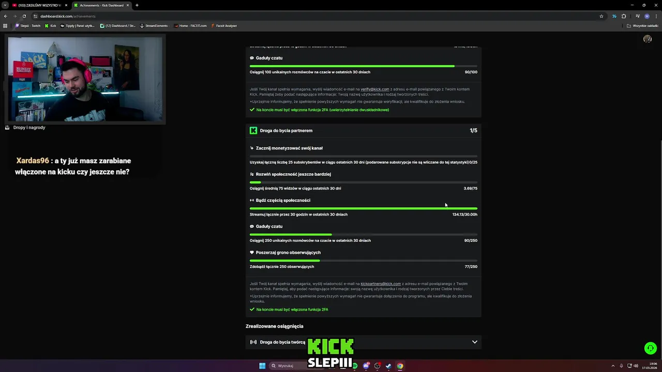662x372 pixels.
Task: Open a new browser tab
Action: tap(137, 5)
